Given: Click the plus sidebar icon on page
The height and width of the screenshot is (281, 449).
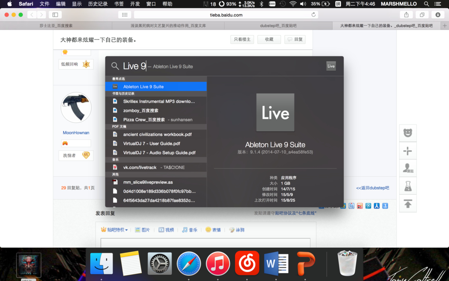Looking at the screenshot, I should pos(408,151).
